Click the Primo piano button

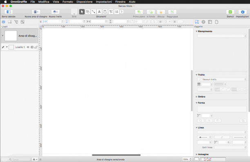139,12
